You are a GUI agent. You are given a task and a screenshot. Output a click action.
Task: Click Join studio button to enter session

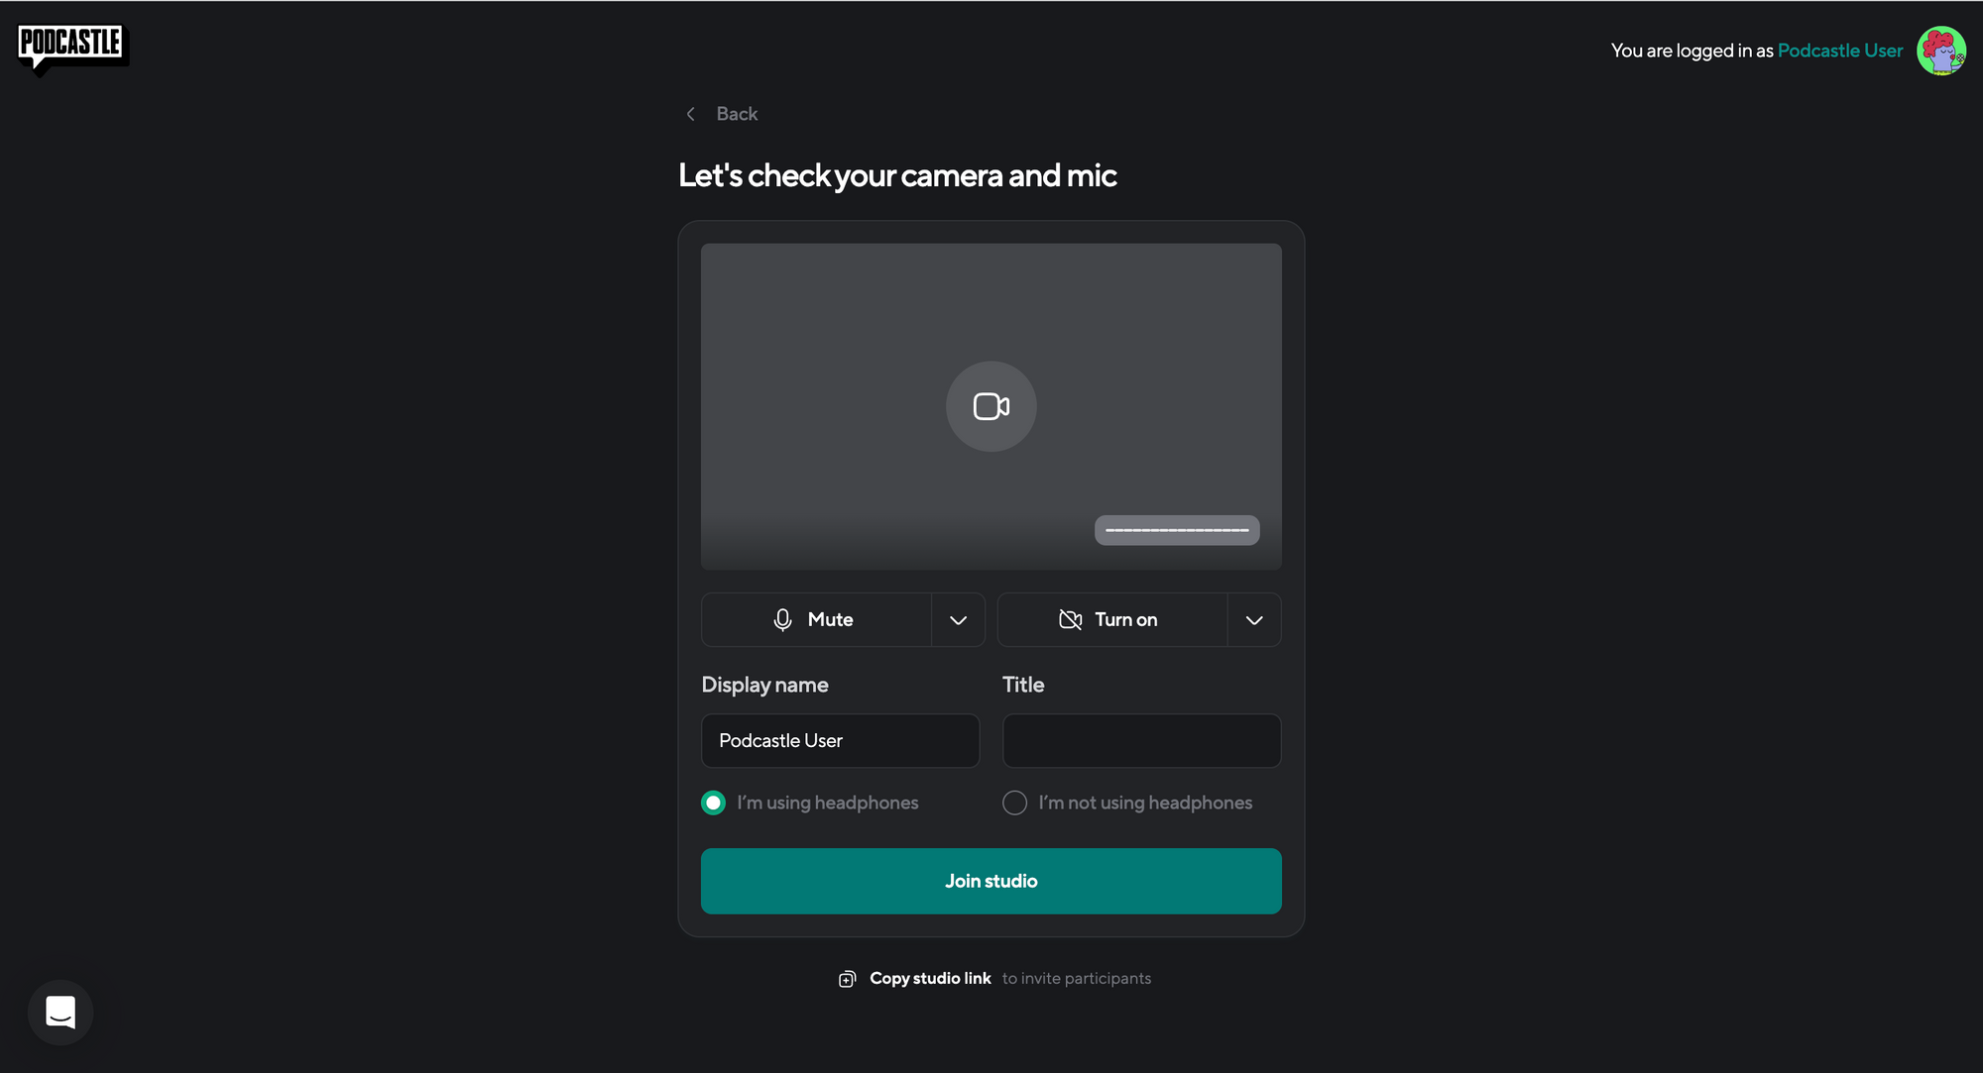991,880
